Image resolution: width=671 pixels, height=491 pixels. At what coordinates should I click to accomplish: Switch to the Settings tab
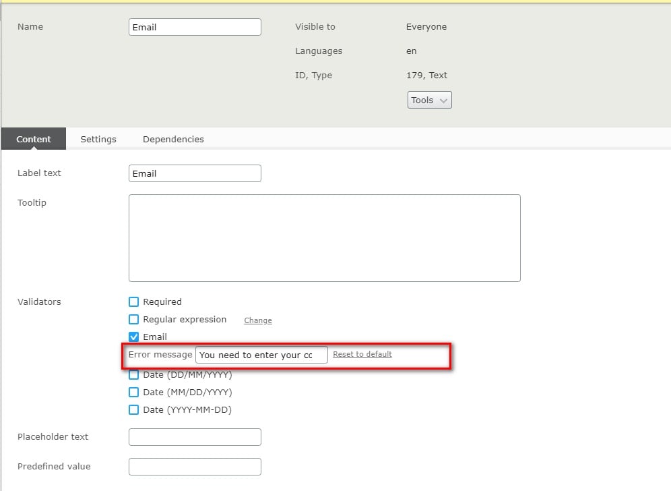(x=98, y=139)
